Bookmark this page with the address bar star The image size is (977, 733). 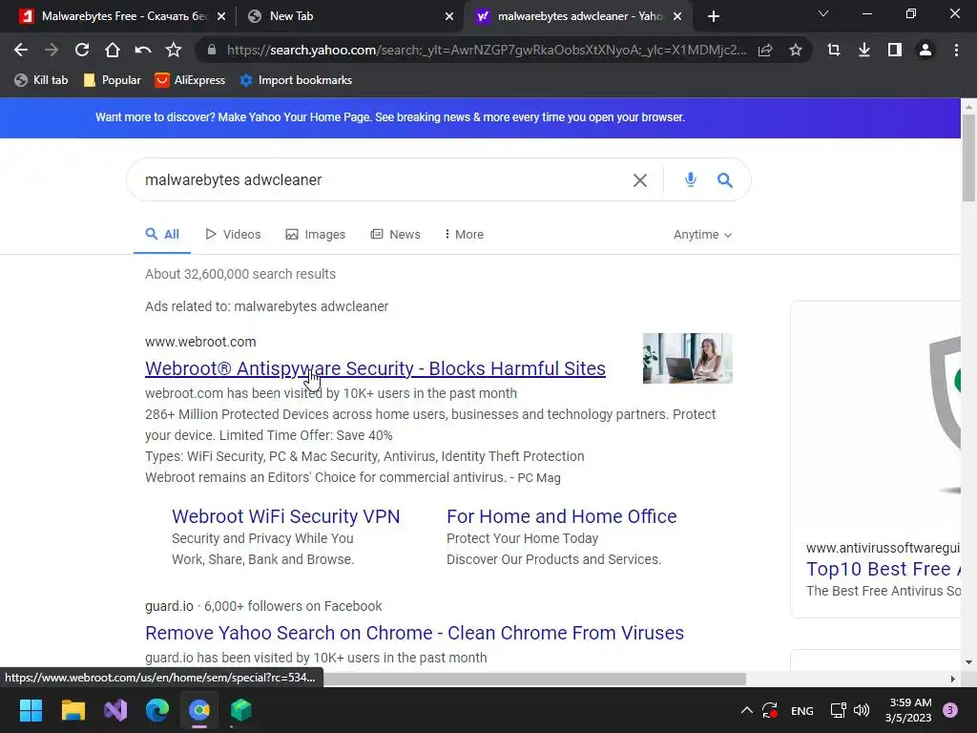coord(795,50)
